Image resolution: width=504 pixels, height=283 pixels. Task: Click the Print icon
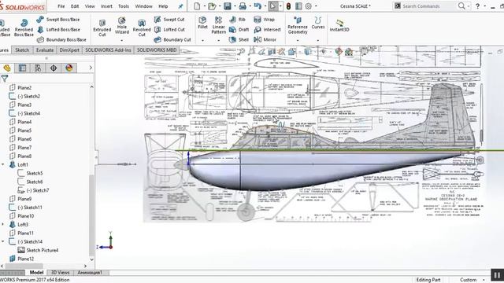tap(243, 6)
